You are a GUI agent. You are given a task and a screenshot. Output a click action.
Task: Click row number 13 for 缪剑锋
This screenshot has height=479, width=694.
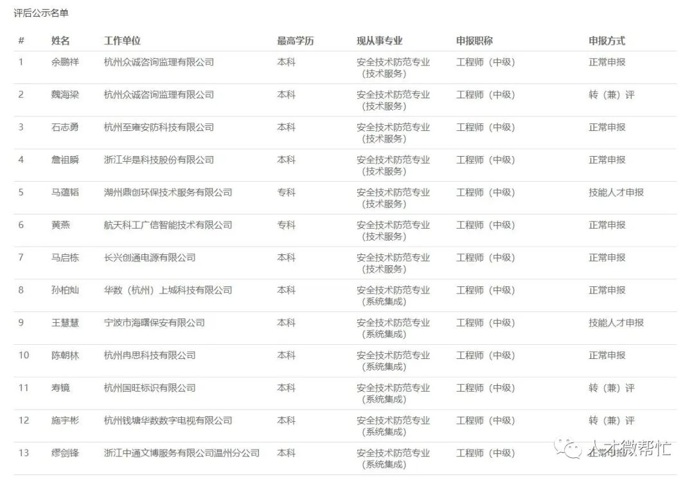[22, 453]
